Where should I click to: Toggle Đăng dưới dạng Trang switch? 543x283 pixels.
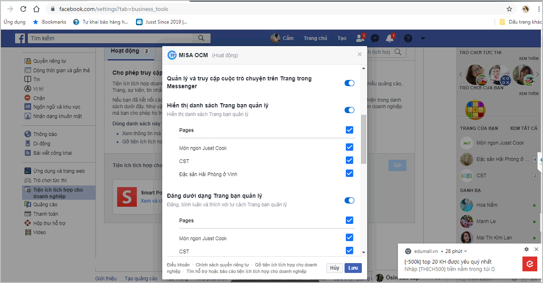[349, 200]
